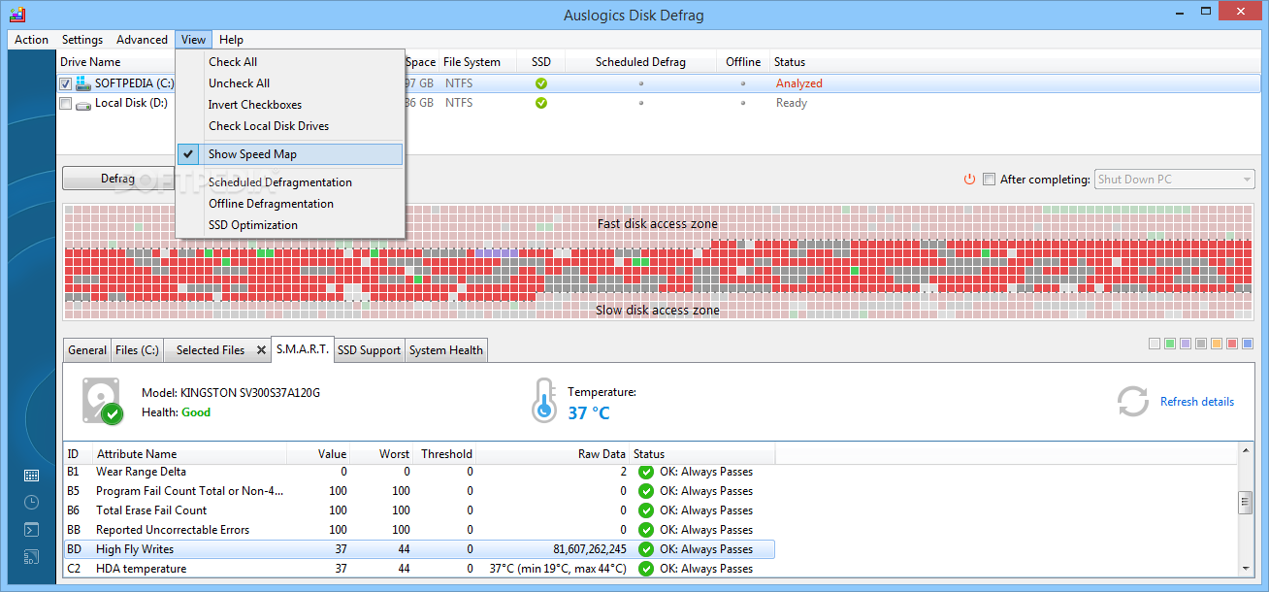Sort by Raw Data column header
1269x592 pixels.
(553, 454)
